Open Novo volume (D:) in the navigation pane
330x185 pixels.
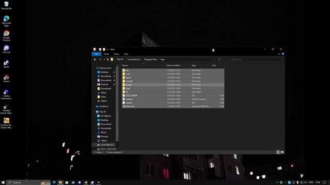108,149
